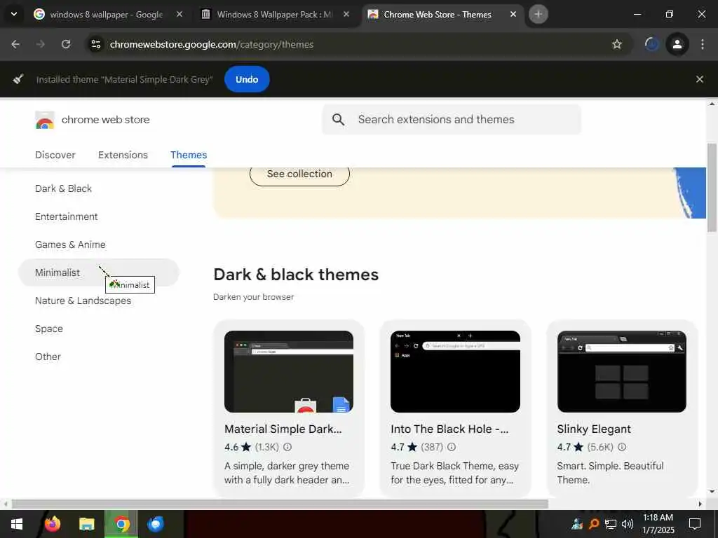Image resolution: width=718 pixels, height=538 pixels.
Task: Choose the Space category
Action: (49, 329)
